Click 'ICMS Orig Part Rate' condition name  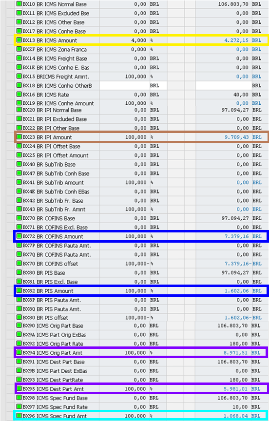tap(60, 344)
